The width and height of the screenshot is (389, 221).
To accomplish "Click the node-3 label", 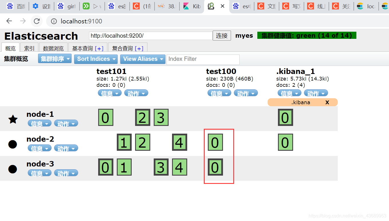I will point(40,164).
